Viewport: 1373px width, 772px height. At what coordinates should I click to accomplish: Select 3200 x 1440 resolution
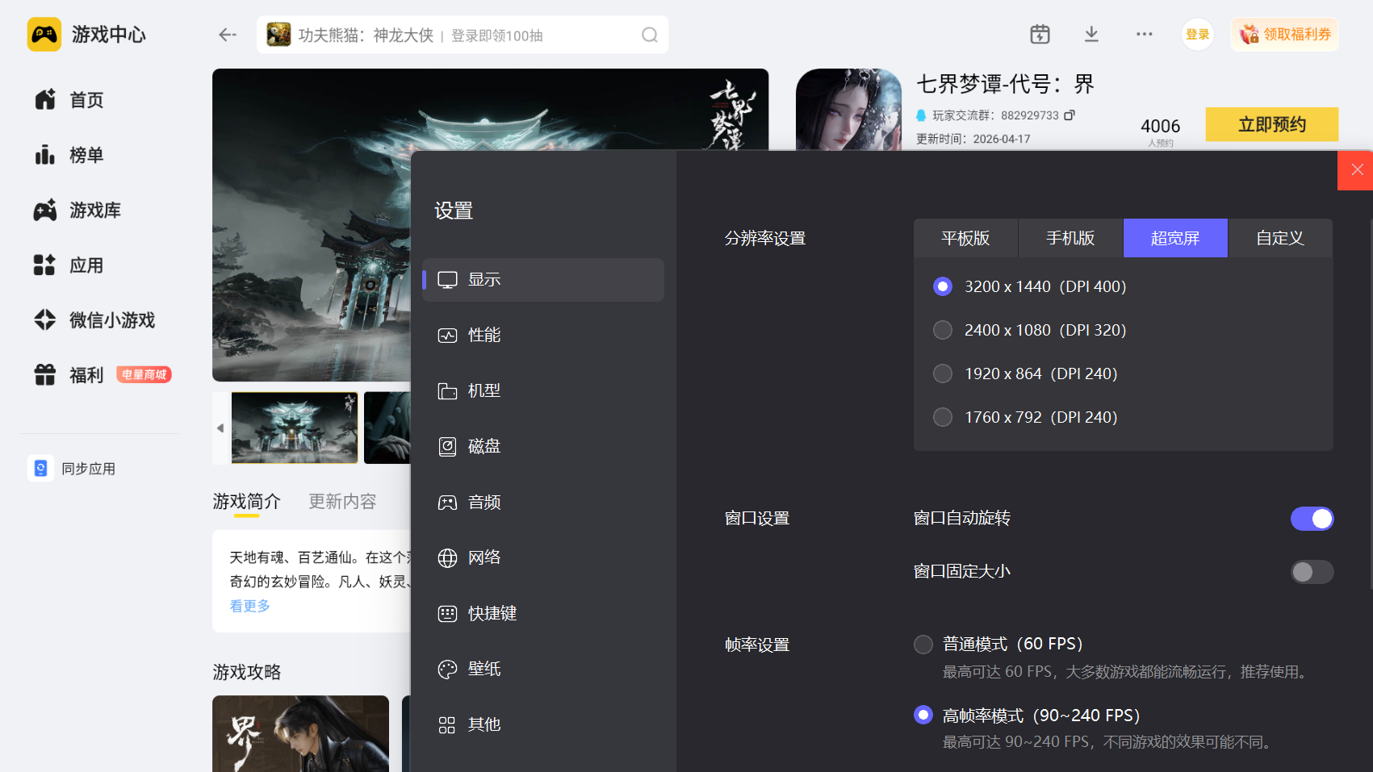coord(943,286)
